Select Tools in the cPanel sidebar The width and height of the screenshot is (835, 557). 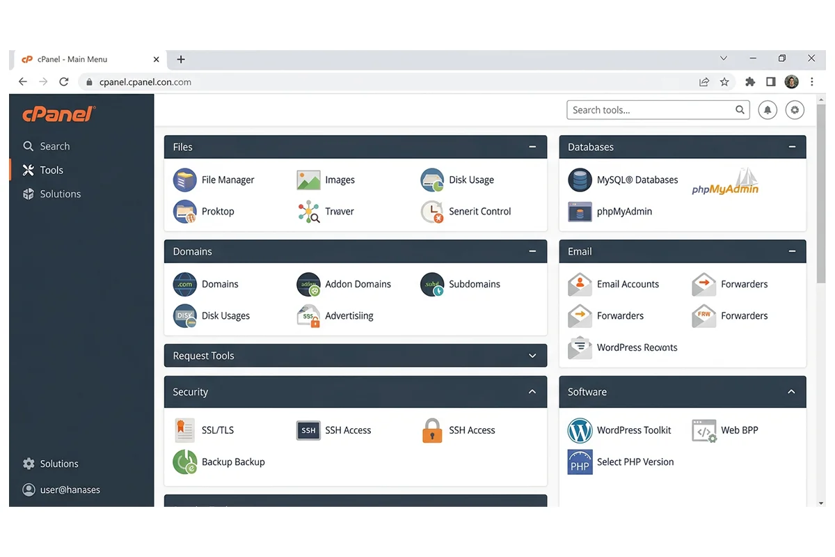click(43, 170)
